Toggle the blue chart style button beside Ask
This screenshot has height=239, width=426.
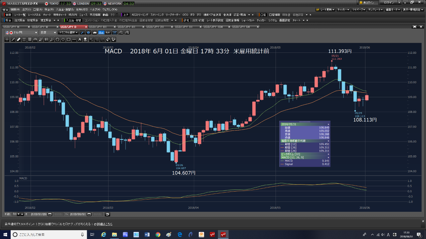click(x=114, y=33)
